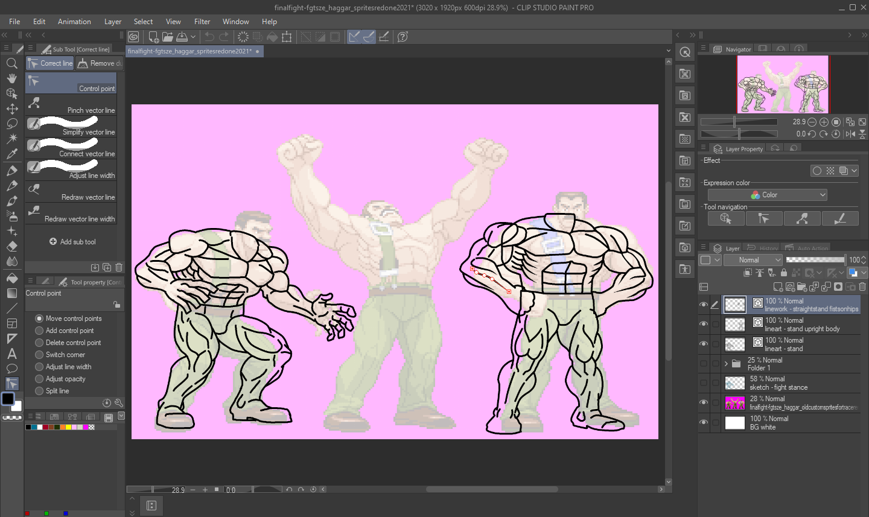Open the File menu
Viewport: 869px width, 517px height.
pyautogui.click(x=14, y=22)
